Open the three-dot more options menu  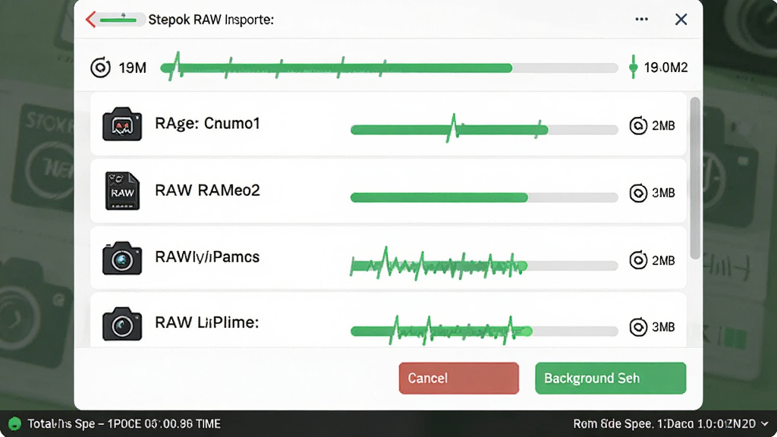642,19
